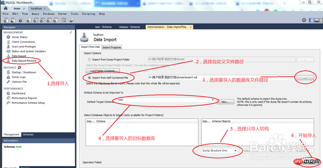The width and height of the screenshot is (323, 168).
Task: Open Data Import/Restore in Navigator
Action: (x=24, y=61)
